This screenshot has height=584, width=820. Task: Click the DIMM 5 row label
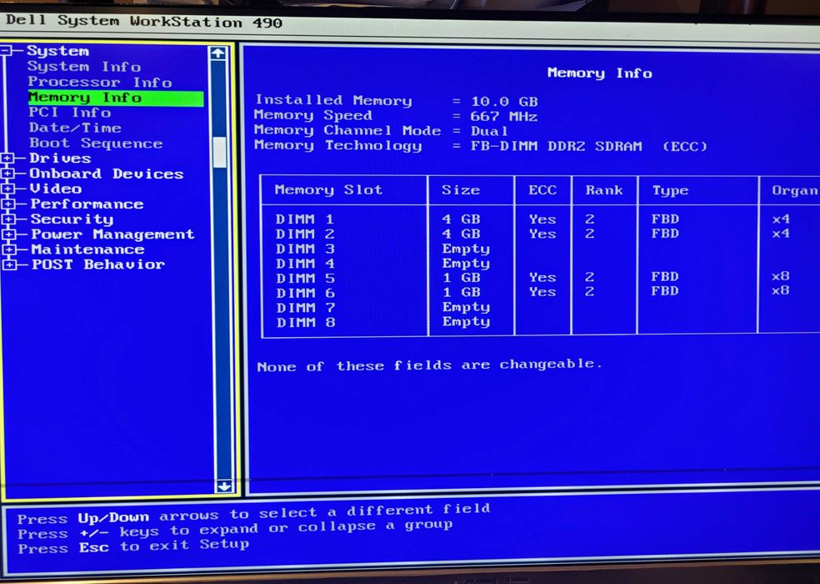(305, 278)
